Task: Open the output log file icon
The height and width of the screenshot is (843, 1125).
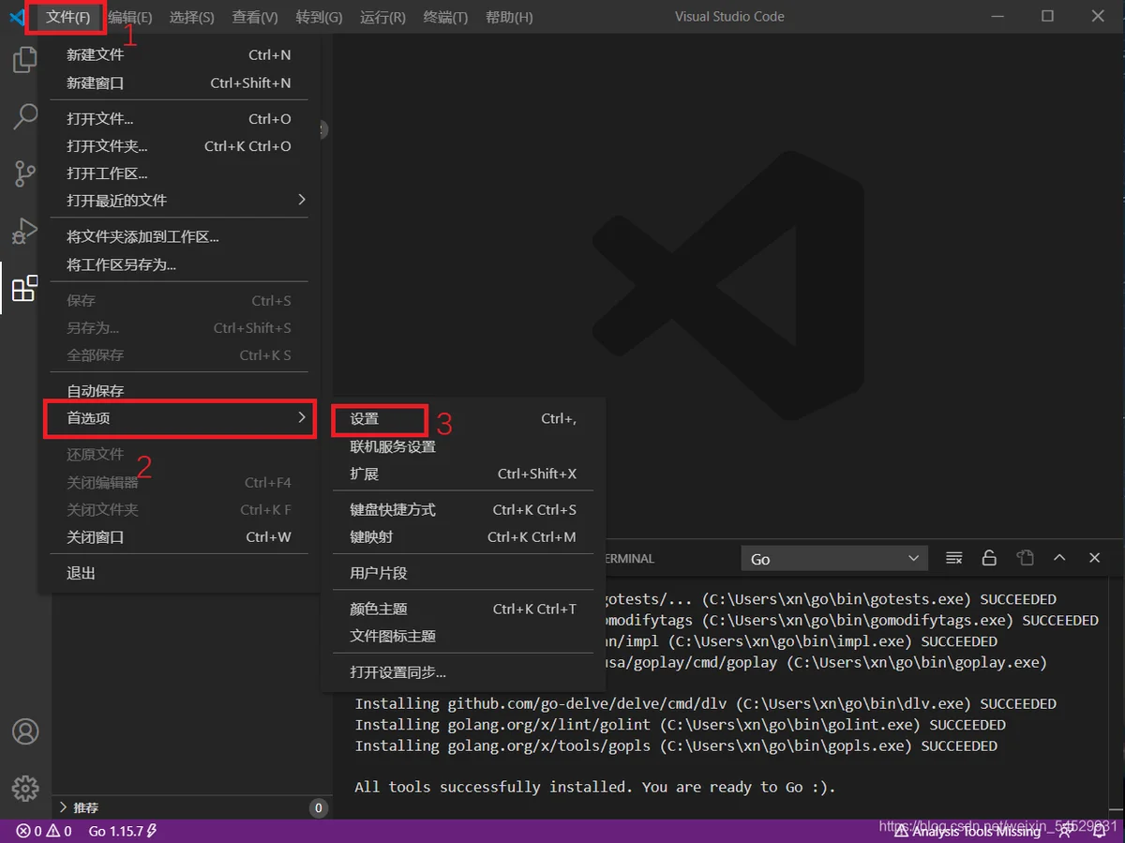Action: click(1025, 558)
